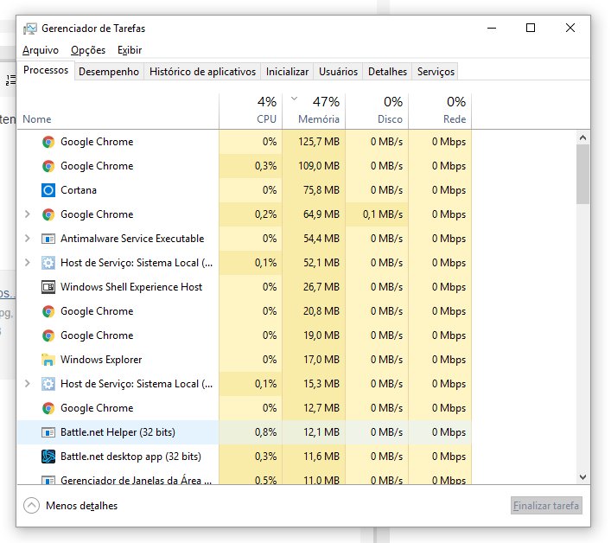Sort by the Rede column header
Screen dimensions: 611x543
[440, 112]
